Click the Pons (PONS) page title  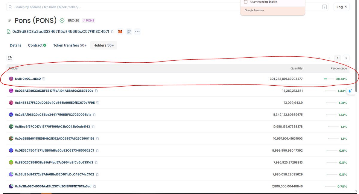click(36, 21)
